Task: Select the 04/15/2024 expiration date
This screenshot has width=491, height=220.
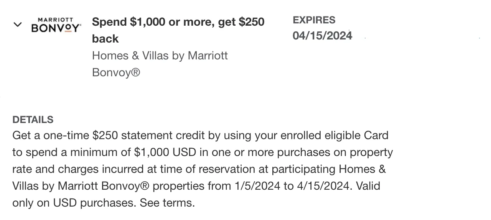Action: pos(322,36)
